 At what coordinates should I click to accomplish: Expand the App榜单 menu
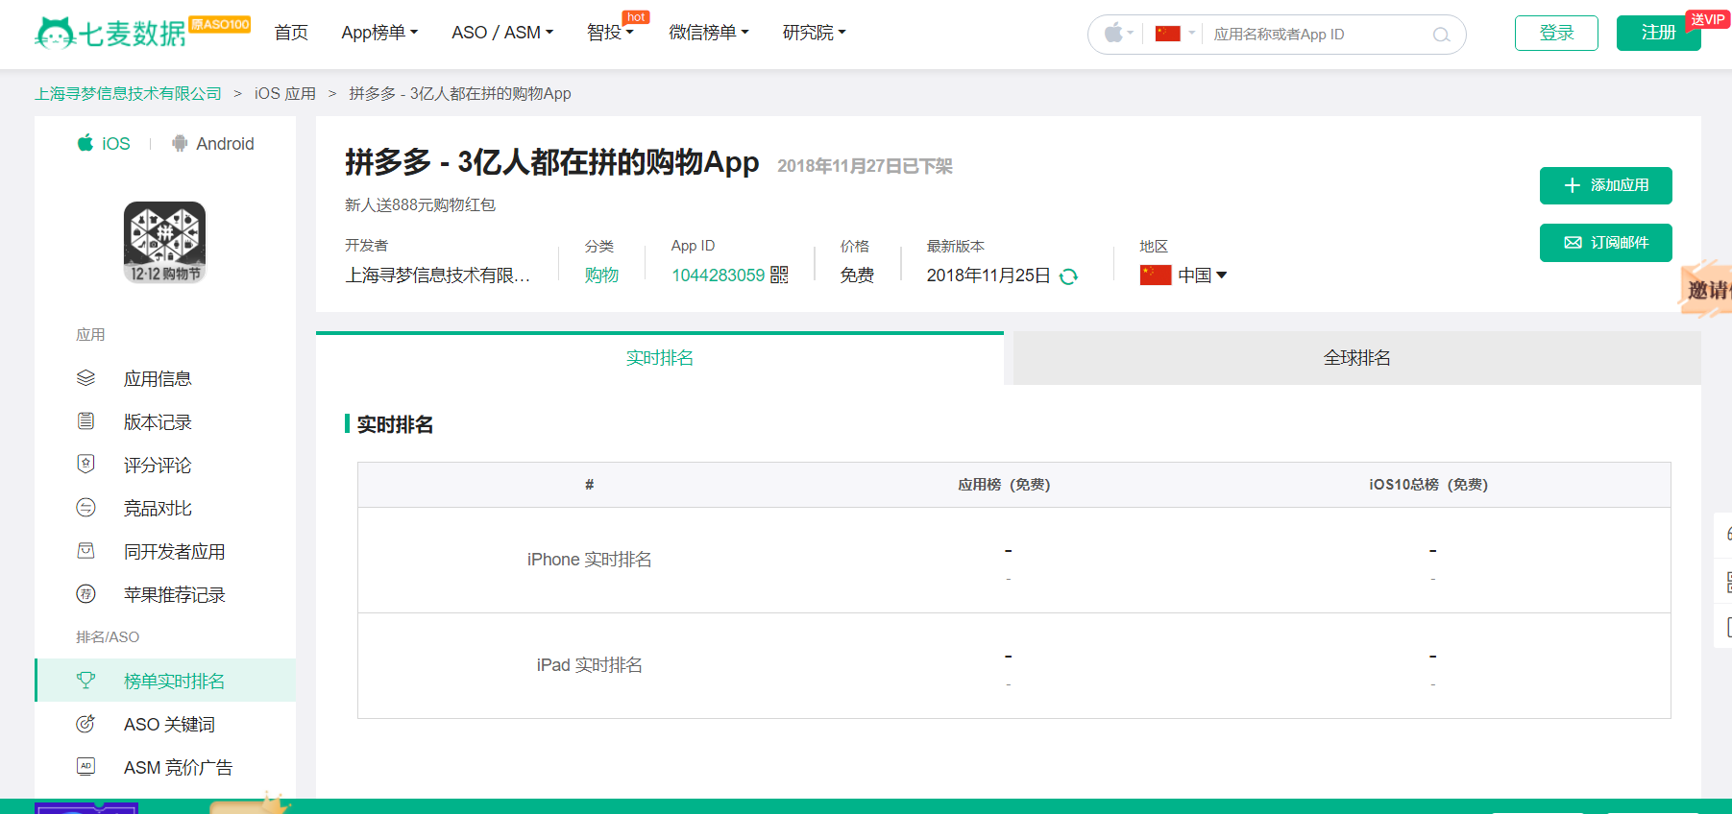pos(379,33)
